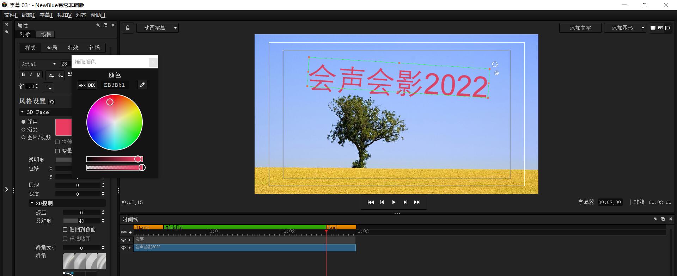This screenshot has width=677, height=276.
Task: Switch to the 特效 tab
Action: point(73,48)
